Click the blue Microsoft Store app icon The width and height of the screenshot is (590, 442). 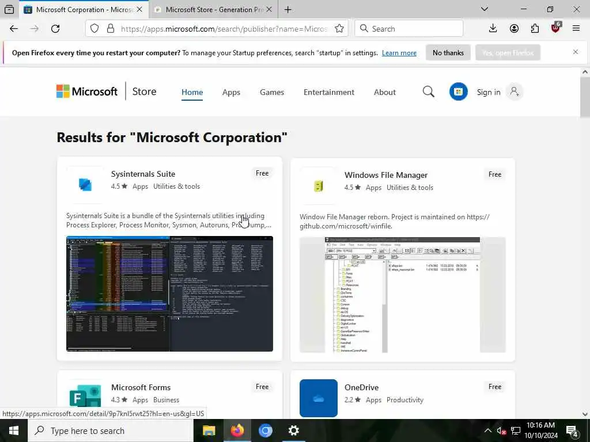[x=458, y=92]
